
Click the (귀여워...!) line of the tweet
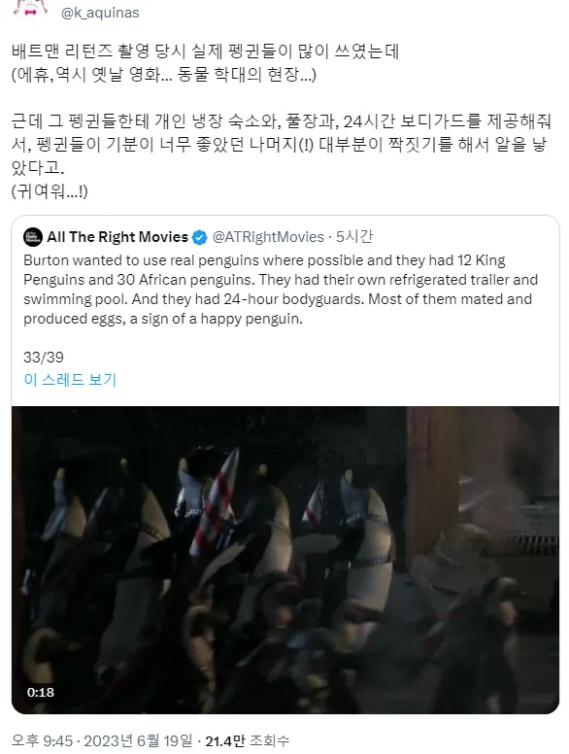50,191
